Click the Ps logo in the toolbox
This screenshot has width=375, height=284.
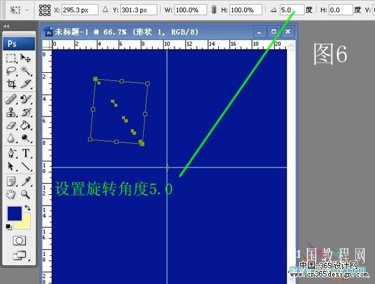coord(19,44)
